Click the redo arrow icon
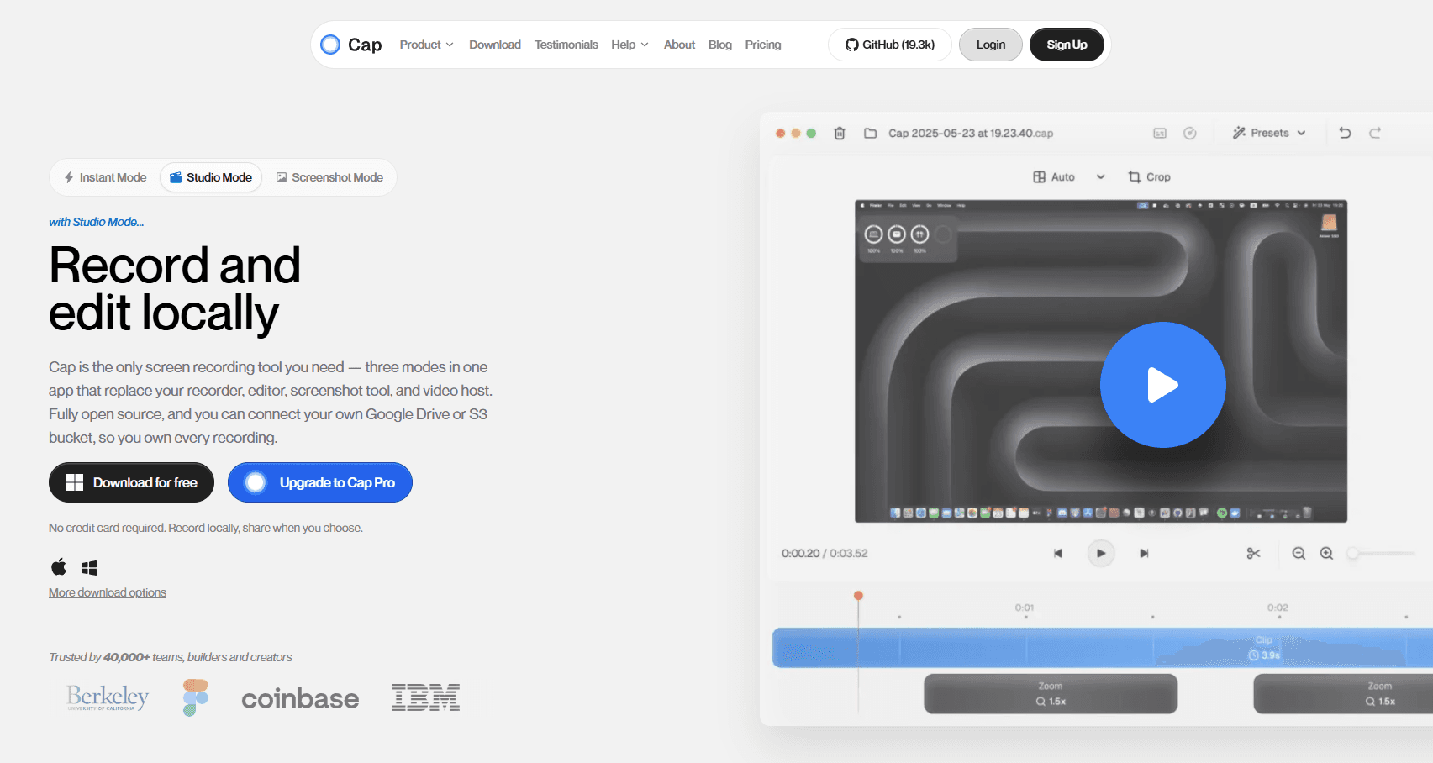 coord(1375,133)
